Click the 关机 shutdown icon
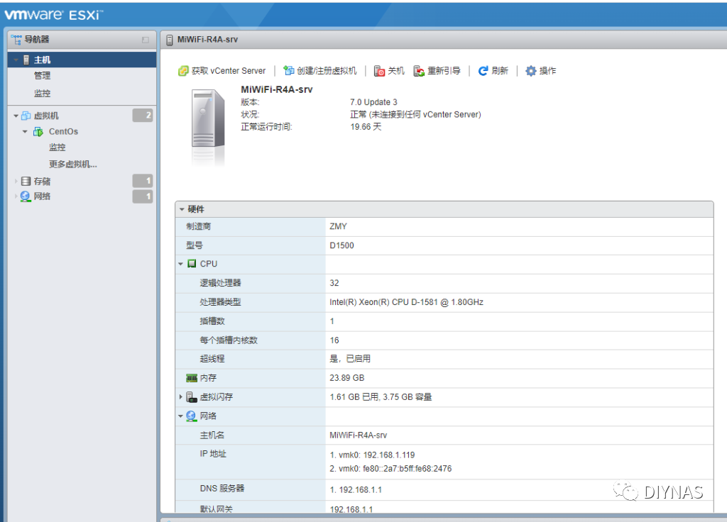This screenshot has height=522, width=727. click(x=379, y=71)
